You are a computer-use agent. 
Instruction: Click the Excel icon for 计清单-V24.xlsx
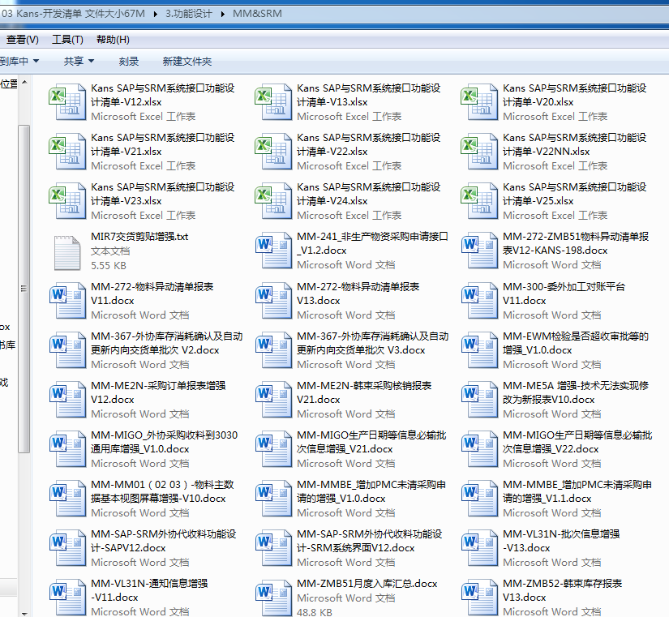click(273, 201)
